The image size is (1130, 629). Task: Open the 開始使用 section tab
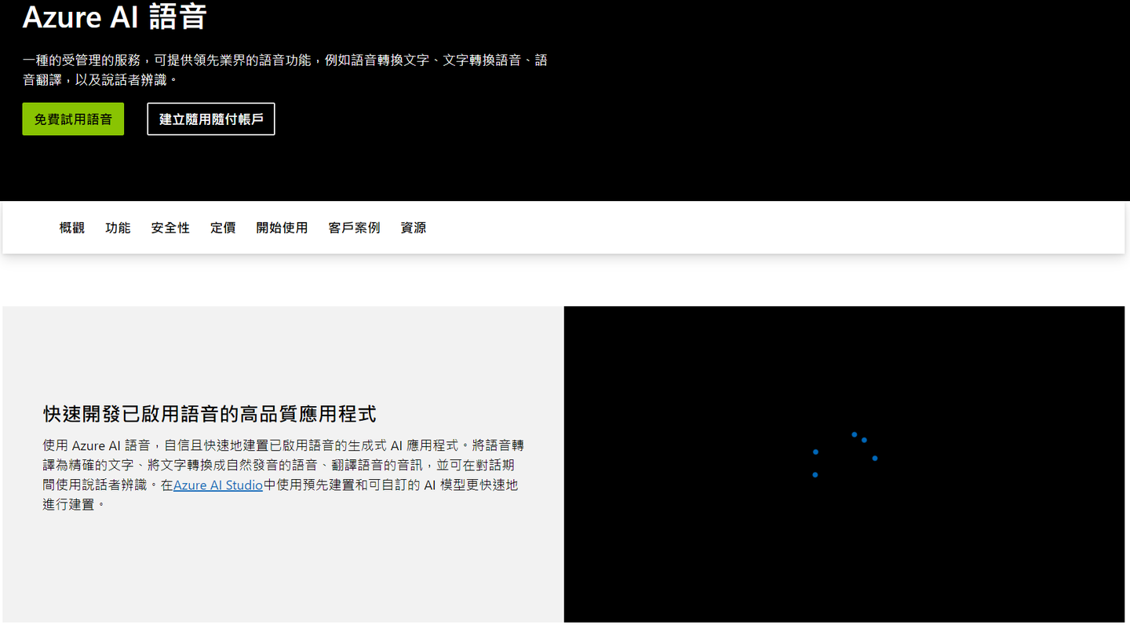282,228
